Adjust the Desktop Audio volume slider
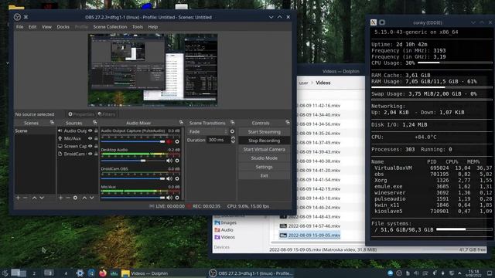495x278 pixels. tap(133, 161)
